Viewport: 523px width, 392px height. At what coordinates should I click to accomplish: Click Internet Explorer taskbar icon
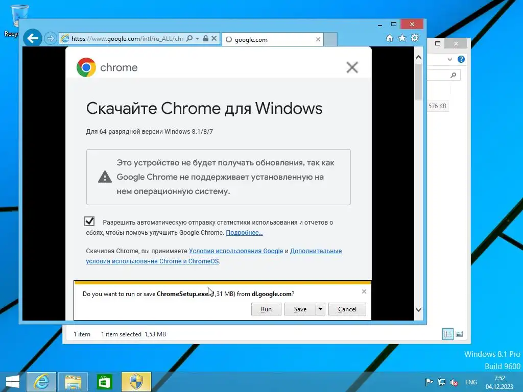pyautogui.click(x=41, y=382)
